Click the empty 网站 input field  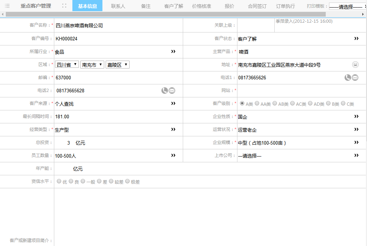click(x=301, y=91)
